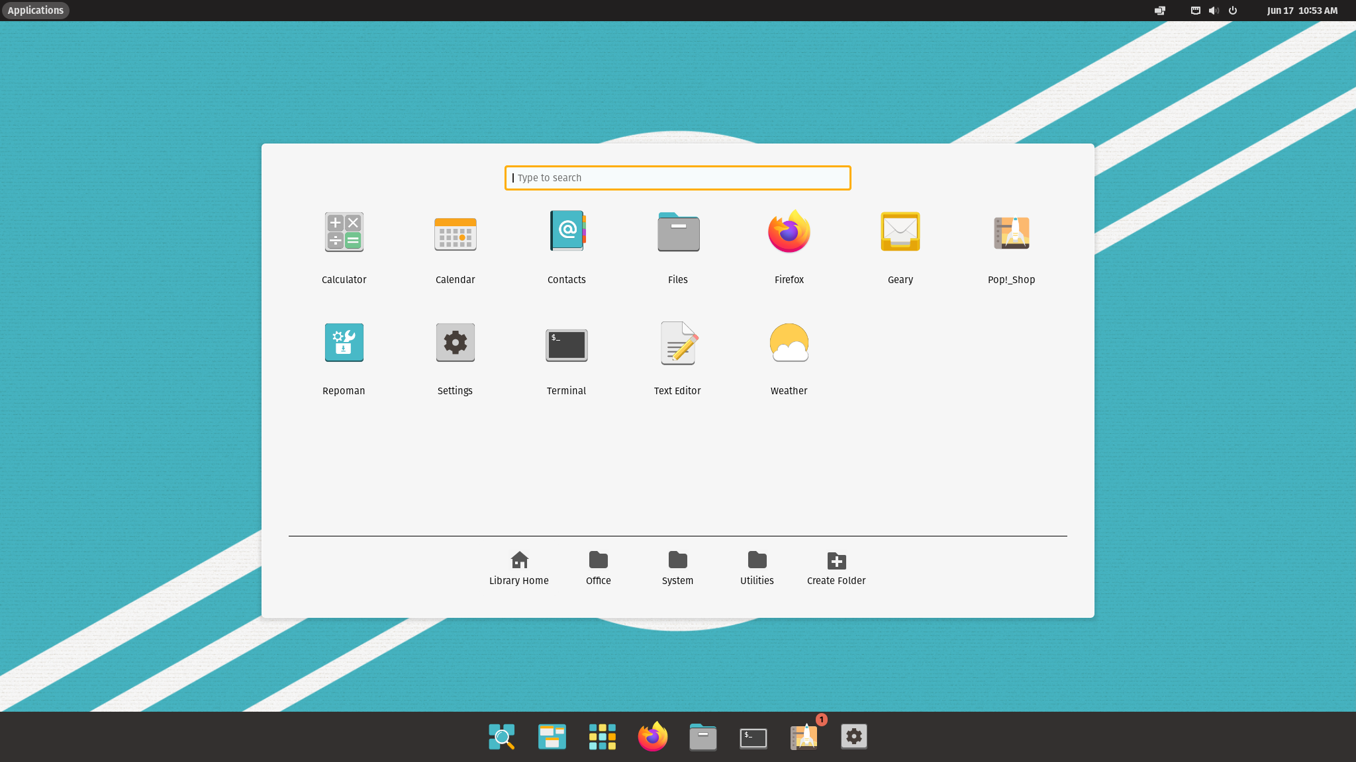This screenshot has width=1356, height=762.
Task: Switch to the System folder
Action: pyautogui.click(x=677, y=568)
